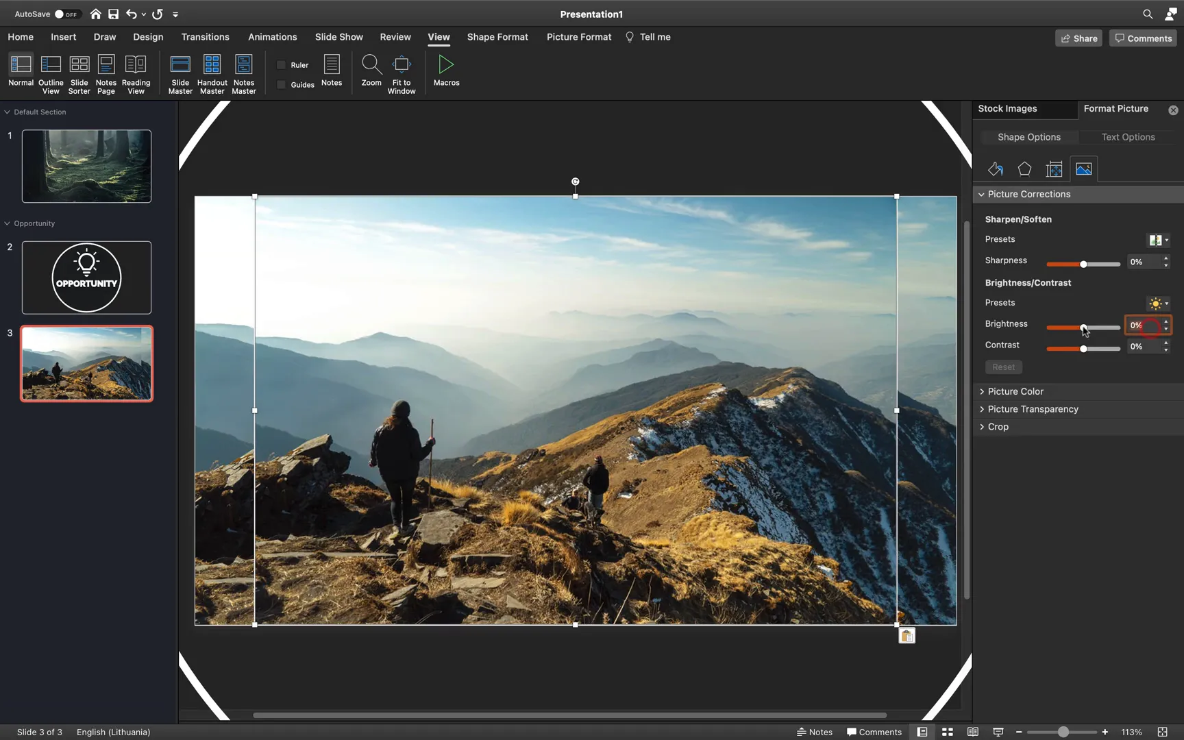
Task: Switch to slide sorter in status bar
Action: [948, 732]
